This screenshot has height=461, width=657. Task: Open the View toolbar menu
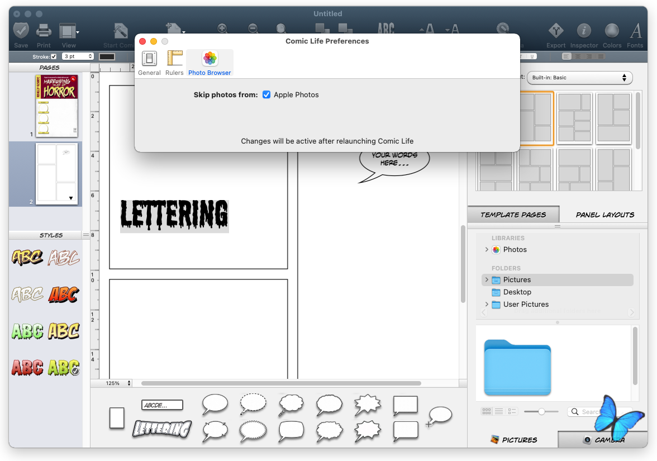pyautogui.click(x=69, y=31)
